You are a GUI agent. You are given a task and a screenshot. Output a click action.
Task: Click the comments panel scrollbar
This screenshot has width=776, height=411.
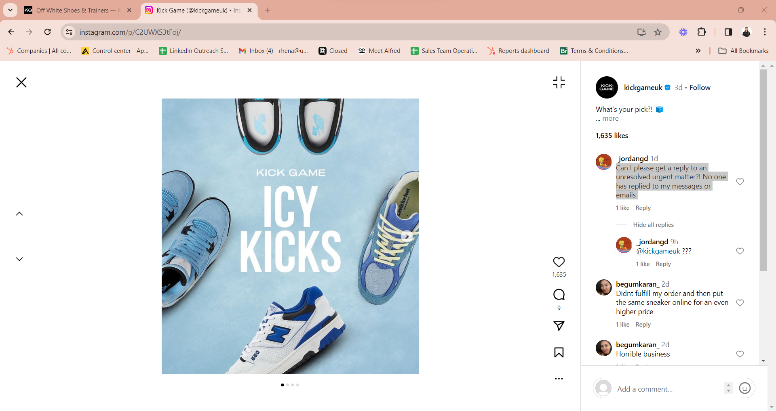763,170
